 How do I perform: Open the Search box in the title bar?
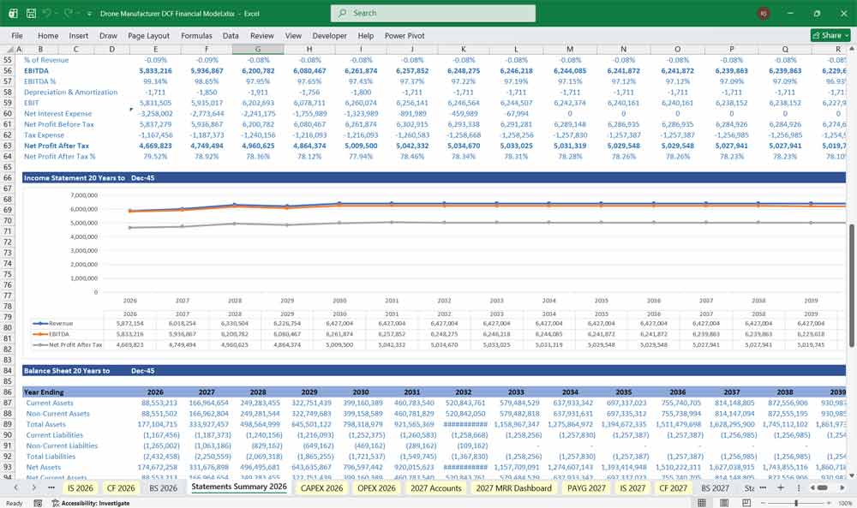point(432,13)
